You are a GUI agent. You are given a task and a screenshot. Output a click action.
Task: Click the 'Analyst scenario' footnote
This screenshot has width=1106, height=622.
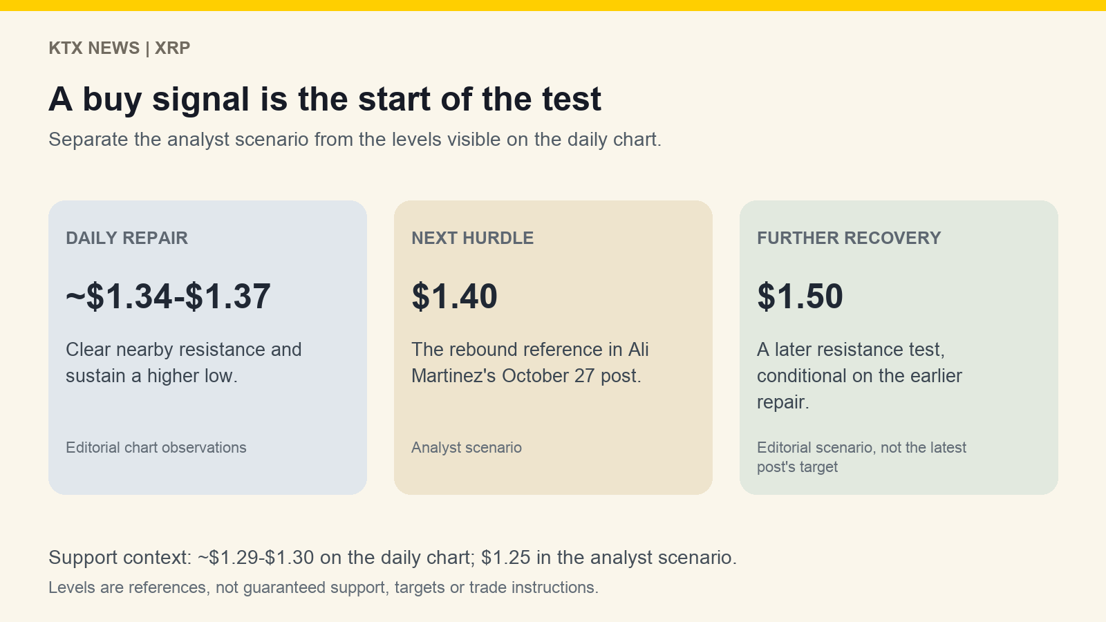click(x=467, y=448)
